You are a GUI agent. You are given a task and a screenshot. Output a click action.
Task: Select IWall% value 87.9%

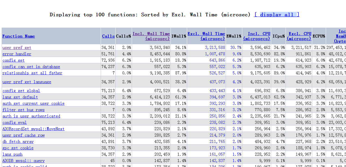[x=181, y=73]
